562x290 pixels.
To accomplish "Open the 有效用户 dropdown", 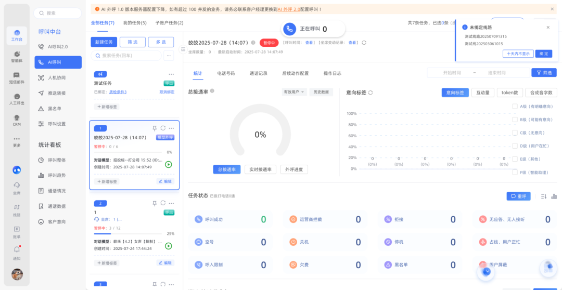I will click(294, 92).
